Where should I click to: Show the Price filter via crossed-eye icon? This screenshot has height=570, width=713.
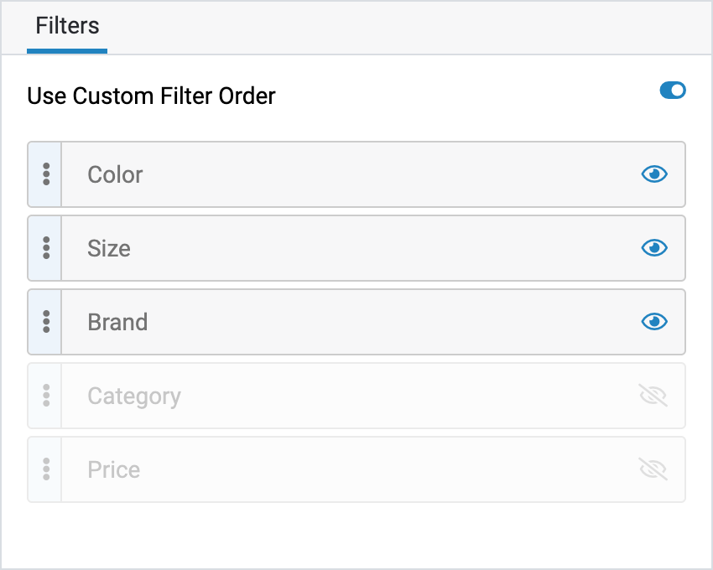pyautogui.click(x=653, y=469)
